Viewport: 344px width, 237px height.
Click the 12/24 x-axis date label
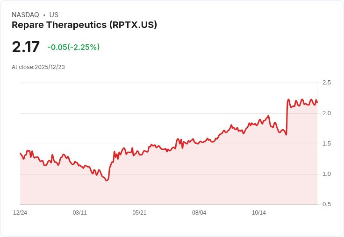tap(20, 213)
